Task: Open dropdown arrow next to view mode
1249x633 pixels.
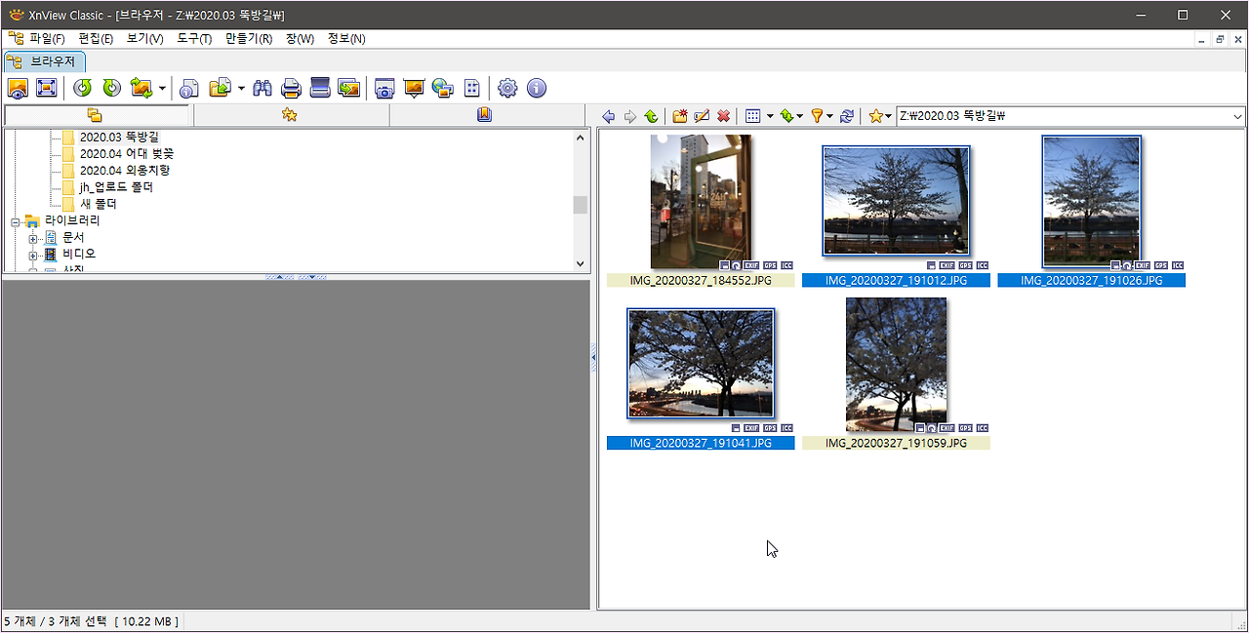Action: [770, 116]
